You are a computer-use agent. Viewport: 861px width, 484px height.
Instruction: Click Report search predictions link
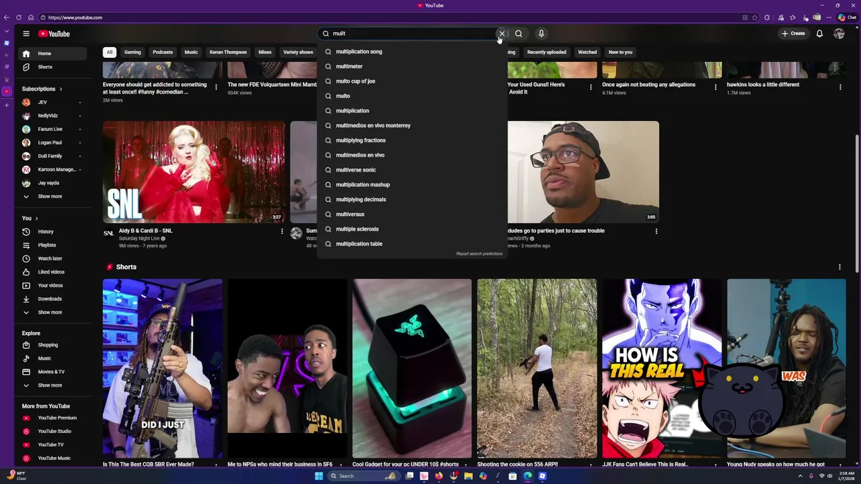pos(479,254)
